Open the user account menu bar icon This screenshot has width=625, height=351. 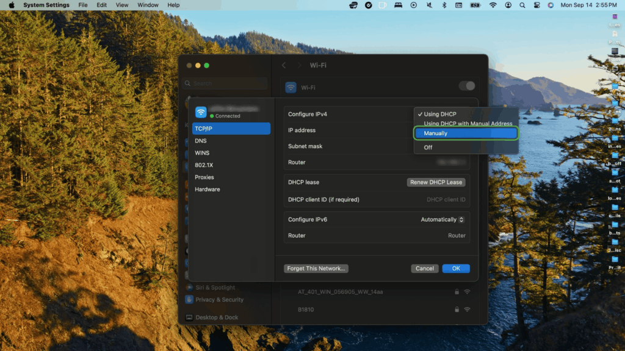coord(508,5)
